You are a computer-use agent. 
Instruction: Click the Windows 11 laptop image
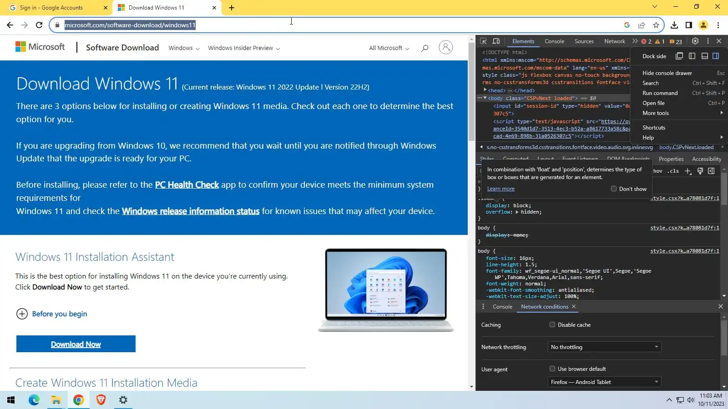coord(386,290)
